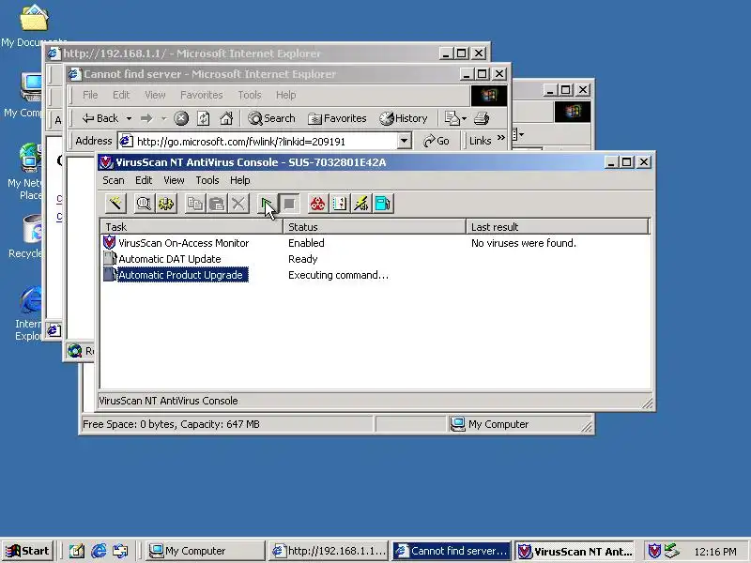Click the Free Space: 0 bytes status bar text
751x563 pixels.
coord(171,424)
